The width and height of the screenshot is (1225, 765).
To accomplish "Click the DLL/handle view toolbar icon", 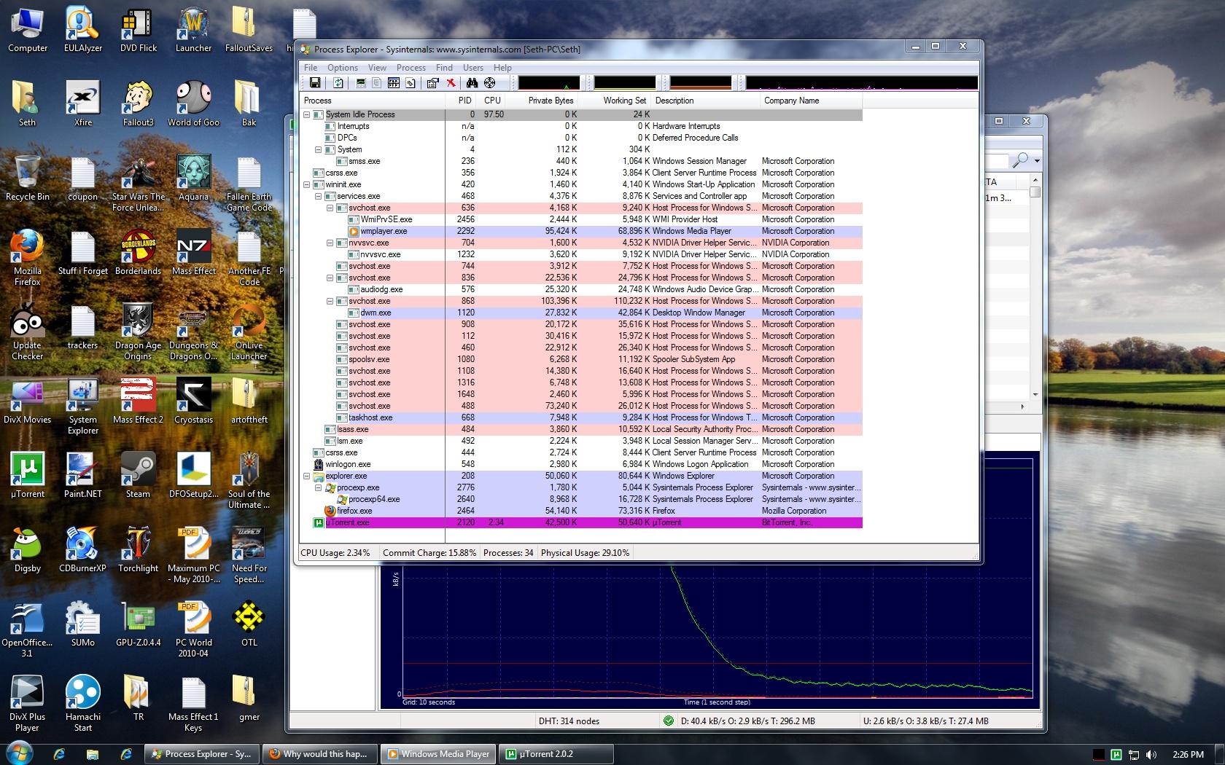I will [411, 83].
